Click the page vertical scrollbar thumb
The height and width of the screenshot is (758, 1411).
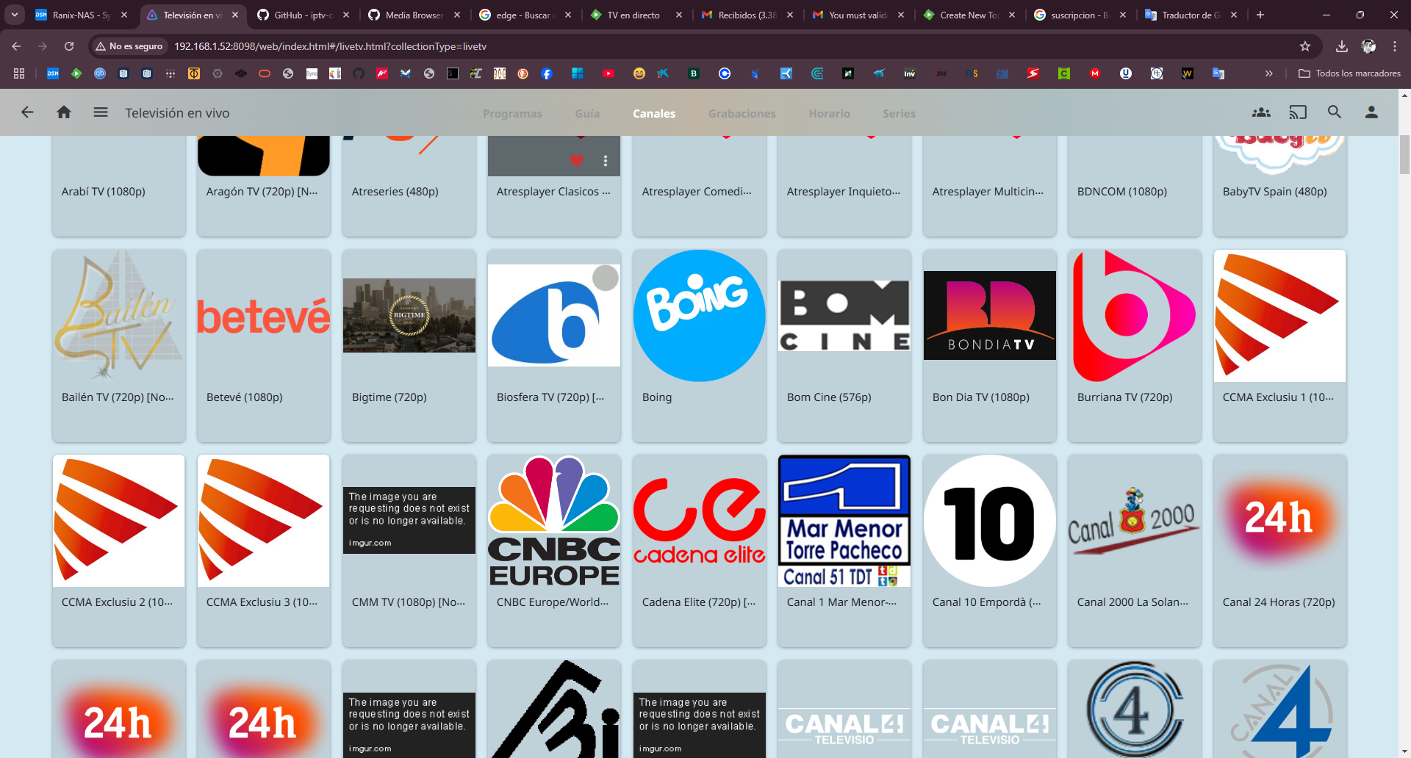click(x=1404, y=154)
